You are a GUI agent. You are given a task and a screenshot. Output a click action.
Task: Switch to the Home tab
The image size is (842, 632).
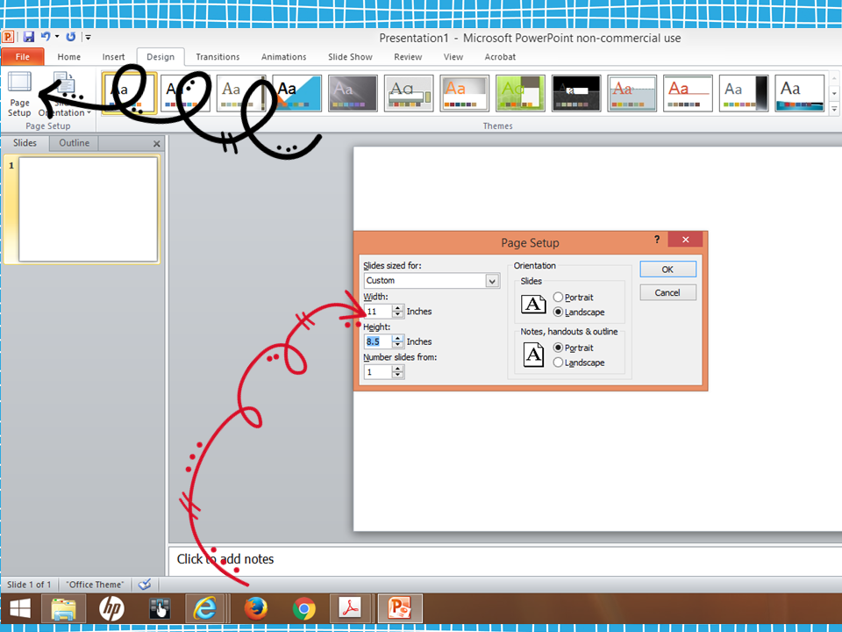pyautogui.click(x=68, y=56)
